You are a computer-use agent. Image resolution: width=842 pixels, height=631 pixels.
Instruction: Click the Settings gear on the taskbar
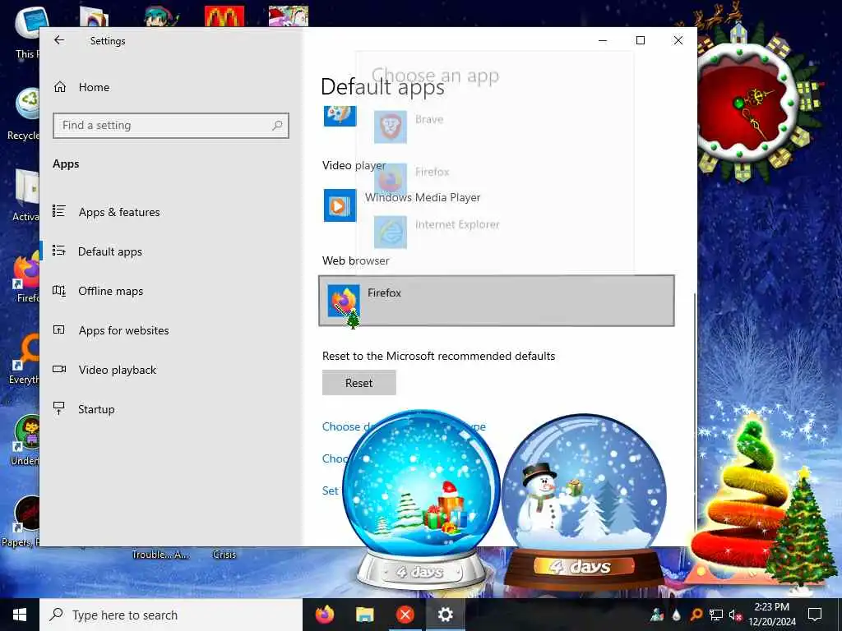point(445,615)
